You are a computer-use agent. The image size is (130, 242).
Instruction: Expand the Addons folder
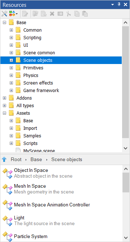click(4, 98)
